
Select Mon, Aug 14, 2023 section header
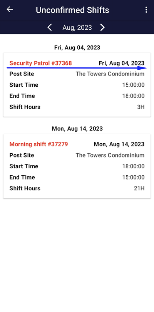(x=77, y=129)
